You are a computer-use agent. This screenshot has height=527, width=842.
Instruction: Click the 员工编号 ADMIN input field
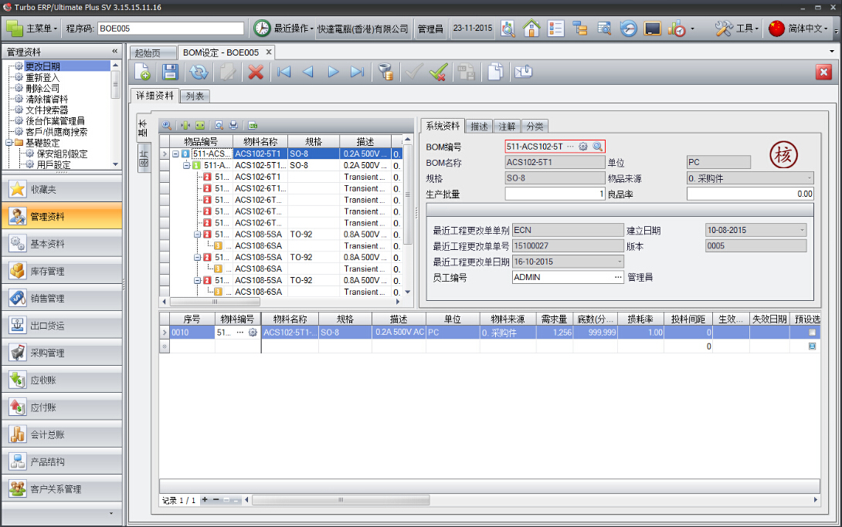(568, 277)
